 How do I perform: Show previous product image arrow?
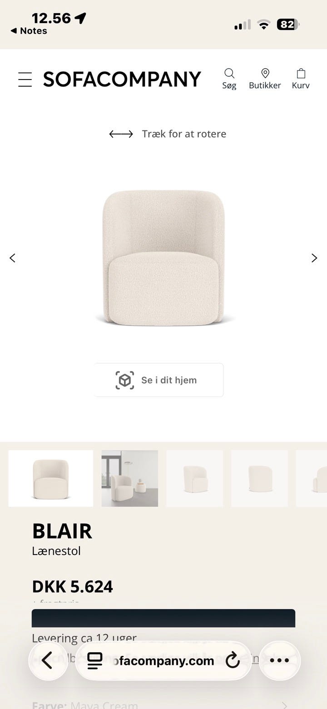point(12,258)
